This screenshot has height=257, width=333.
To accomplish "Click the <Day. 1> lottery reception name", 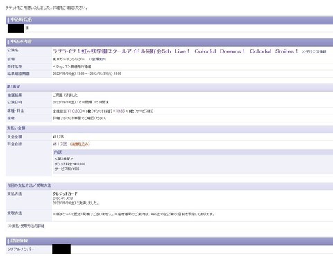I will click(72, 67).
